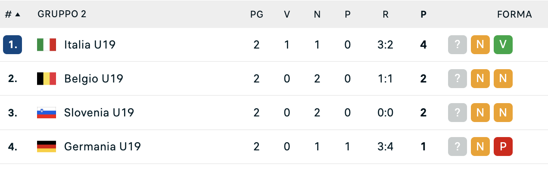The image size is (548, 171).
Task: Sort standings by bold P points header
Action: point(423,14)
